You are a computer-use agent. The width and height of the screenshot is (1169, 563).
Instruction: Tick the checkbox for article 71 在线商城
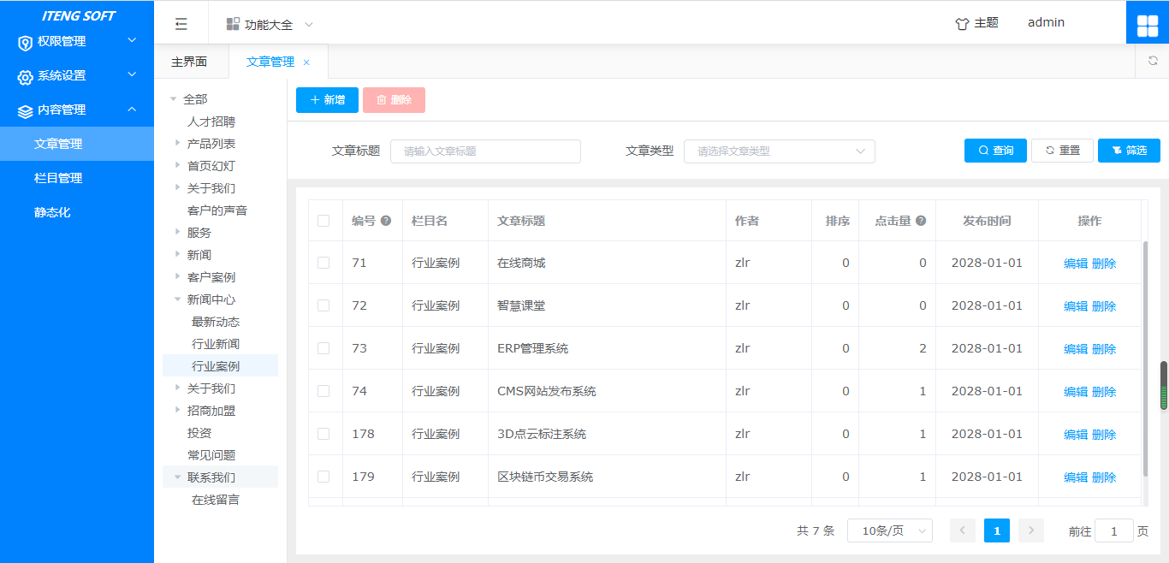325,263
